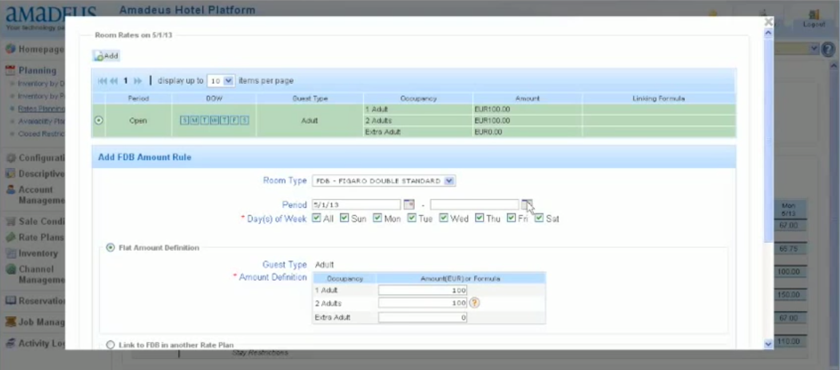Uncheck the Wed checkbox

pos(443,218)
